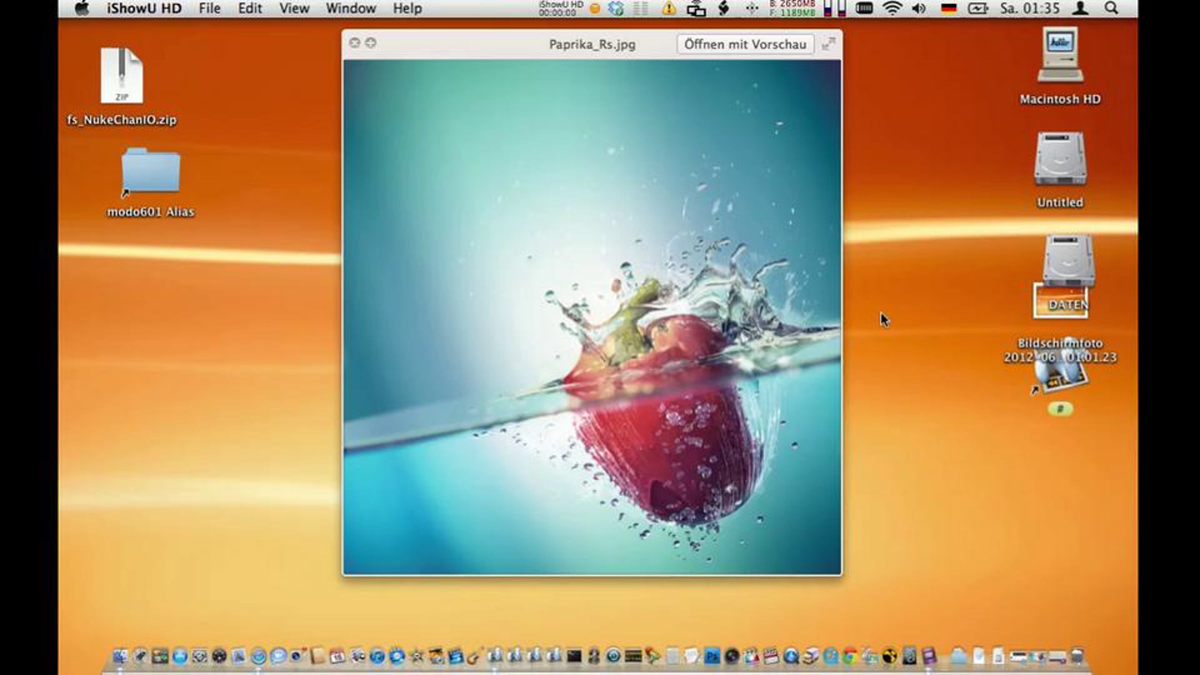Image resolution: width=1200 pixels, height=675 pixels.
Task: Open the Calendar app in the Dock
Action: 337,656
